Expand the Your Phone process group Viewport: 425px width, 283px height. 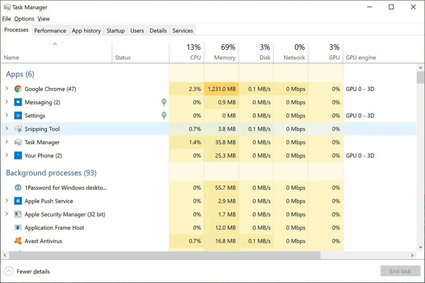tap(7, 155)
